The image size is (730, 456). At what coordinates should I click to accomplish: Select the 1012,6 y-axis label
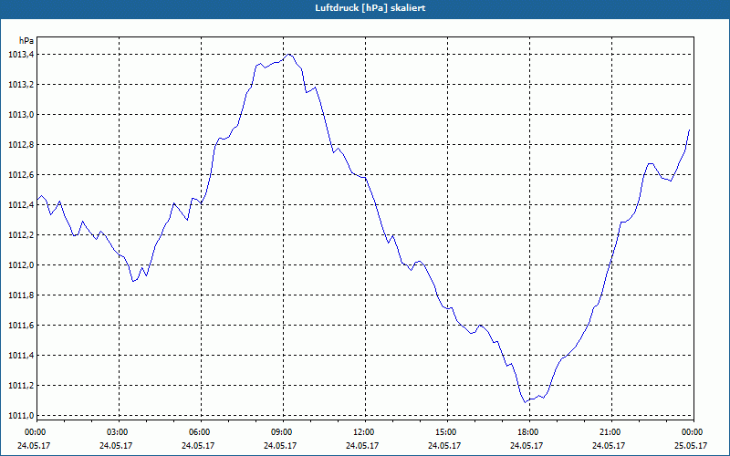point(21,175)
